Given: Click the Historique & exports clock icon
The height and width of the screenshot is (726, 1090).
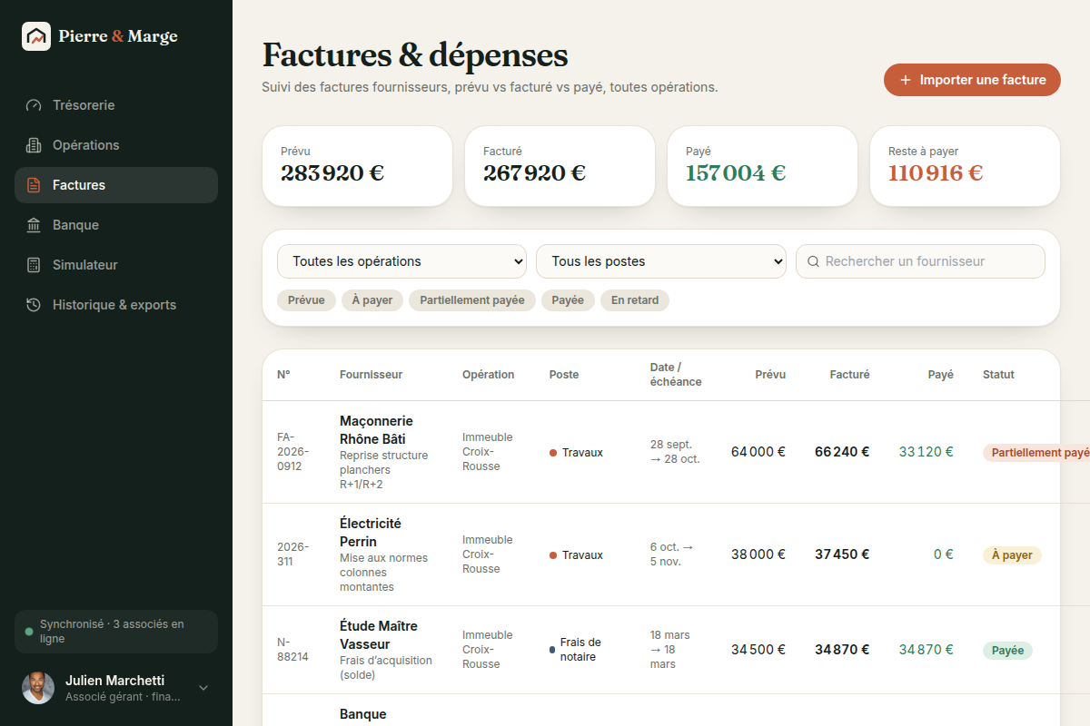Looking at the screenshot, I should [x=34, y=305].
